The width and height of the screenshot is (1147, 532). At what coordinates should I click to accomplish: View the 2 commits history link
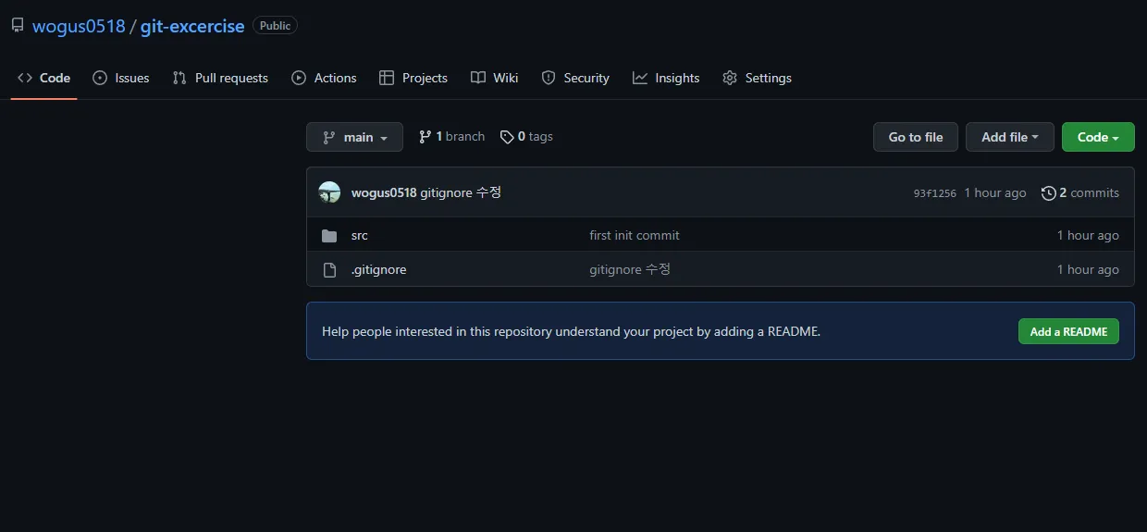pyautogui.click(x=1080, y=192)
